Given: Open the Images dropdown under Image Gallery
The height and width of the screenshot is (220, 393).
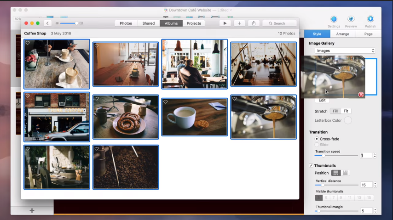Looking at the screenshot, I should tap(346, 51).
